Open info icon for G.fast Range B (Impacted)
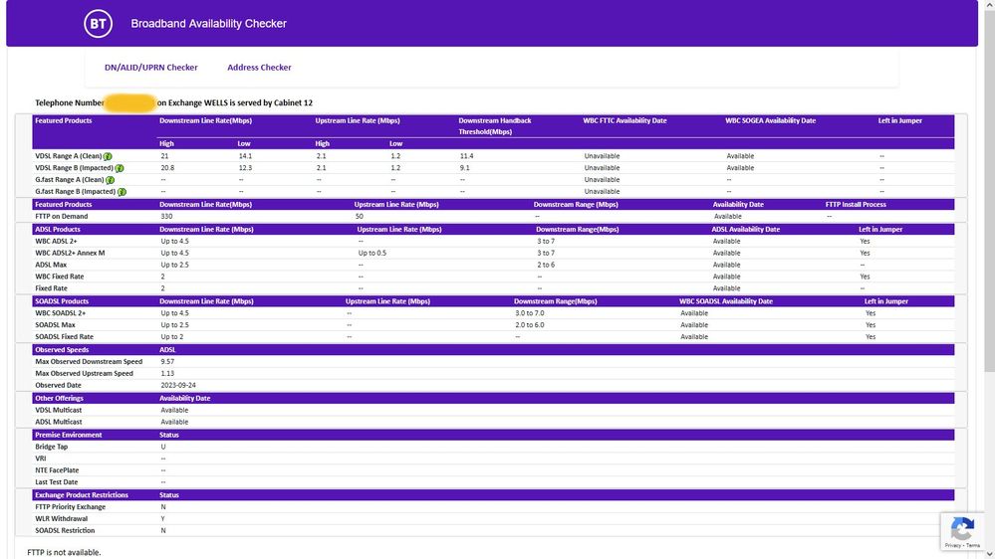The image size is (995, 559). point(122,192)
